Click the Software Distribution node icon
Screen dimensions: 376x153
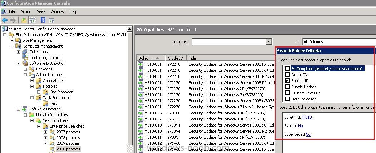click(25, 63)
